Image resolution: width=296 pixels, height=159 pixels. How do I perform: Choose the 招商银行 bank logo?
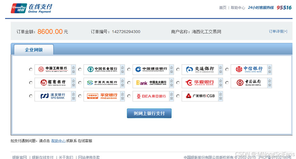[53, 83]
